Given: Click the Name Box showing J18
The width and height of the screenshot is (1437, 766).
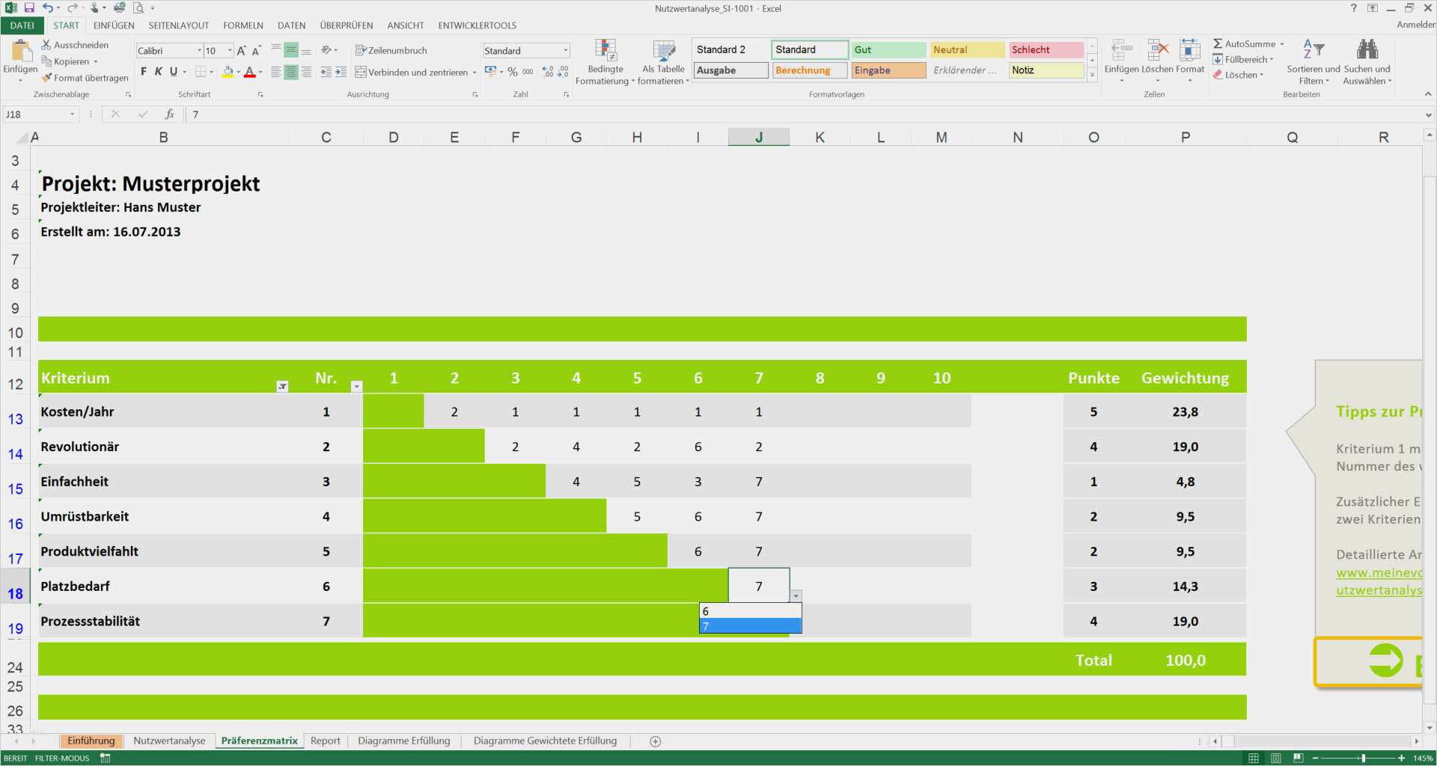Looking at the screenshot, I should [x=36, y=114].
